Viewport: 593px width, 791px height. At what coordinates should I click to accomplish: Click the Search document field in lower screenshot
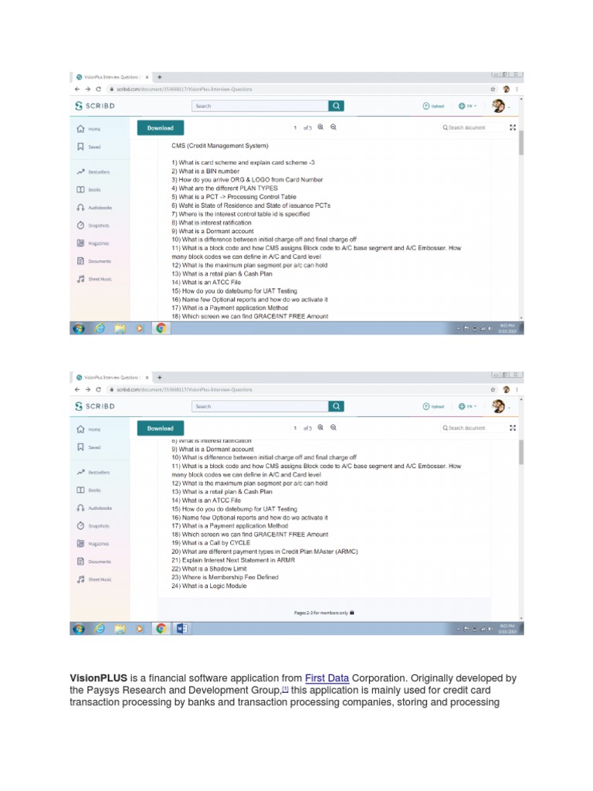pyautogui.click(x=472, y=428)
